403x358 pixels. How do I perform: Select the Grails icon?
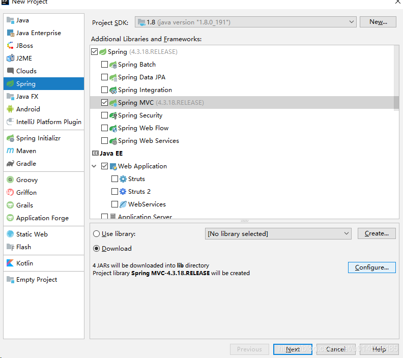pos(10,205)
